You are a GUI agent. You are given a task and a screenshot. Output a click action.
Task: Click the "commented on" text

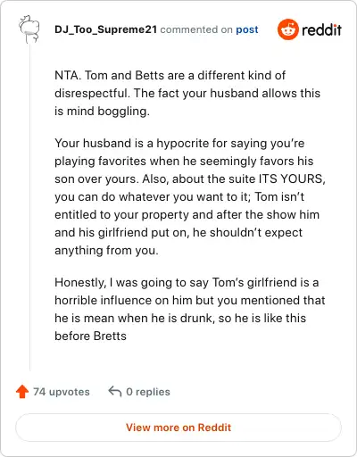click(x=196, y=29)
